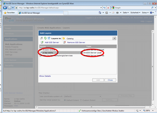
Task: Expand the Seite menu dropdown
Action: 126,13
